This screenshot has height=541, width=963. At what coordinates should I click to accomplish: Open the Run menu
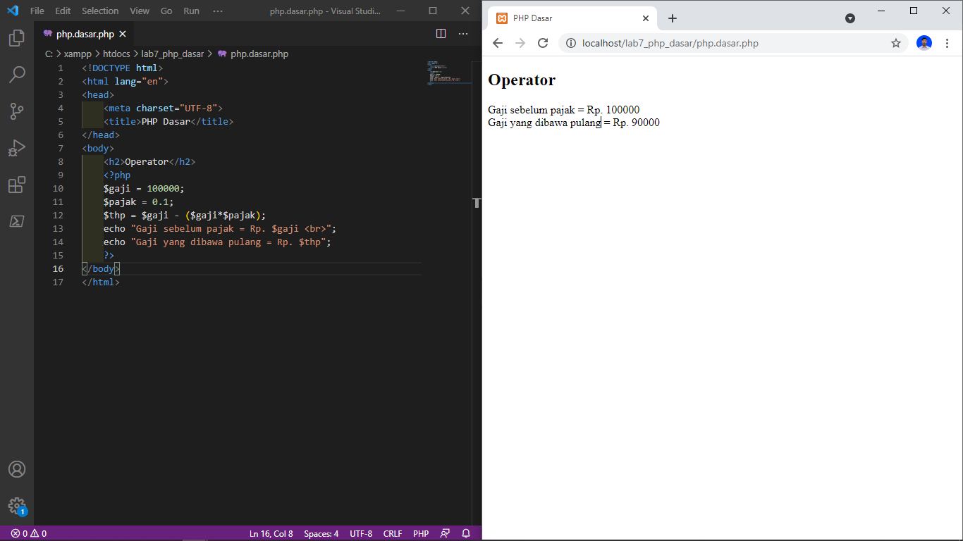click(x=190, y=11)
